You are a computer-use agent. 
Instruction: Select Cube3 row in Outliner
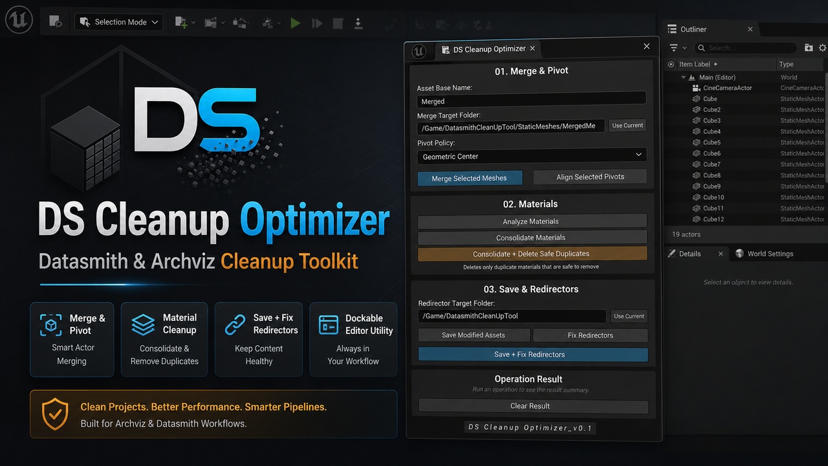pyautogui.click(x=745, y=120)
